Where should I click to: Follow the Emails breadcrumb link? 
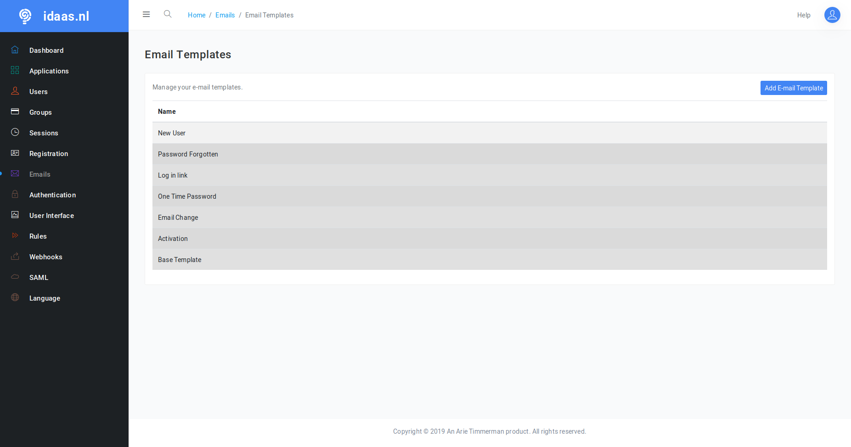coord(225,15)
